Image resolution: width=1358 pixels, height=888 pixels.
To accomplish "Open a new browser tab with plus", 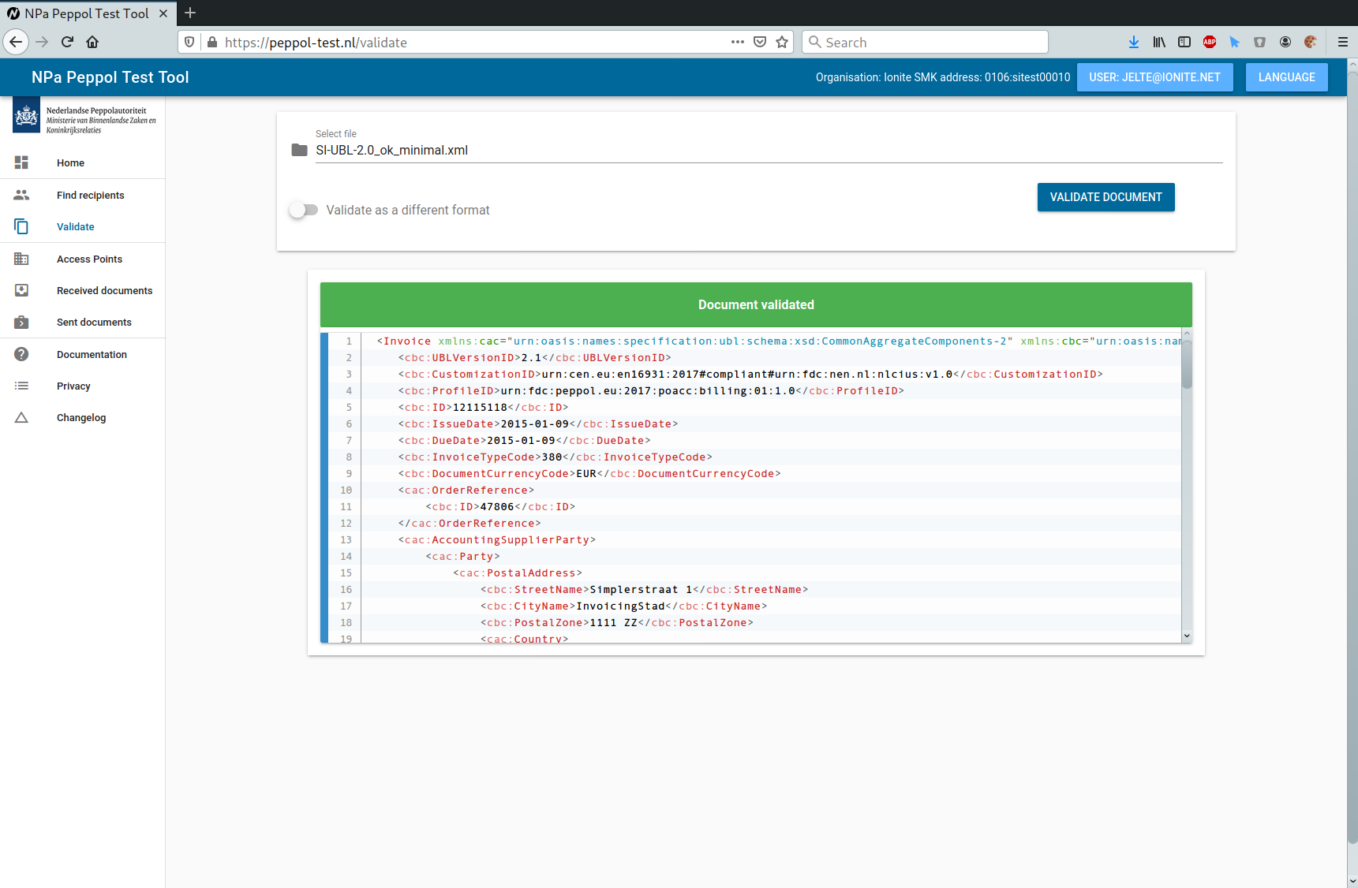I will click(x=190, y=13).
